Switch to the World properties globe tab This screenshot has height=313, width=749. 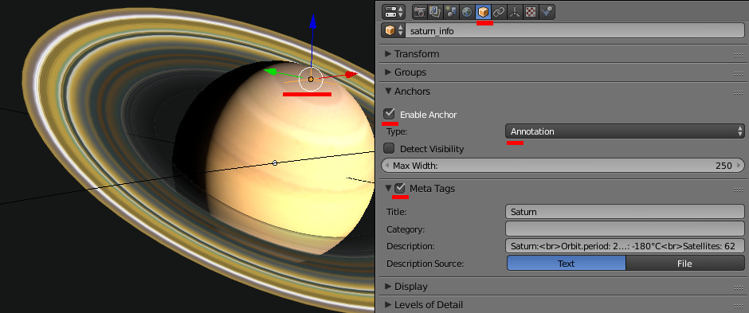467,12
